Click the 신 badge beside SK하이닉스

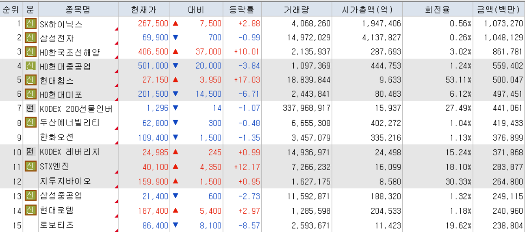(30, 24)
